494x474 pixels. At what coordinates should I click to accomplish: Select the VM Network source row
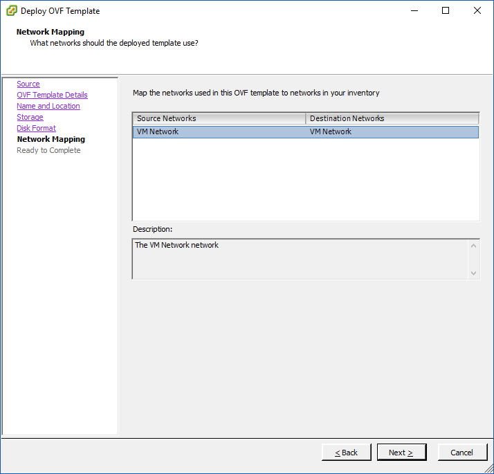click(x=219, y=131)
